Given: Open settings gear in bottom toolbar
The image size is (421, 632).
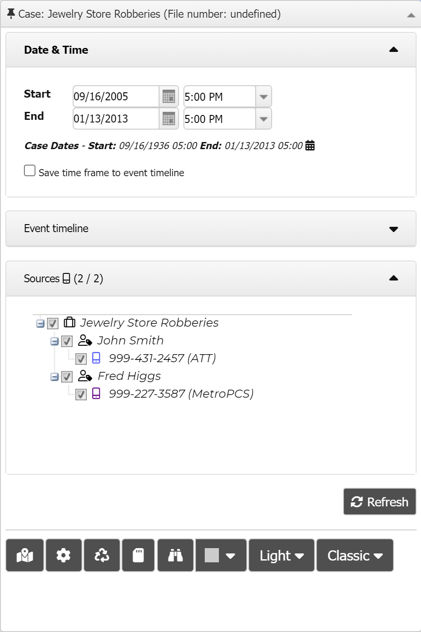Looking at the screenshot, I should click(x=63, y=555).
